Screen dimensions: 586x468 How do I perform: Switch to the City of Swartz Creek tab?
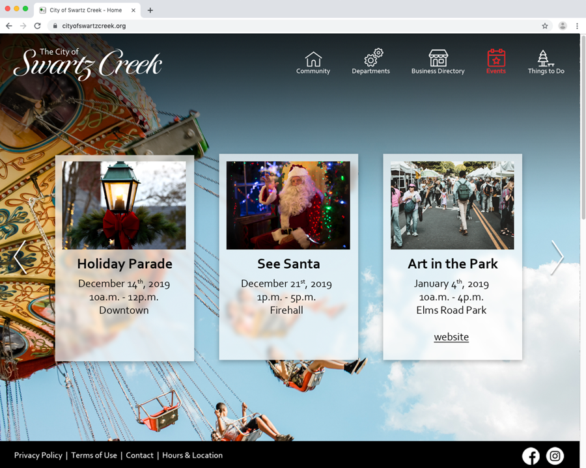[x=85, y=10]
